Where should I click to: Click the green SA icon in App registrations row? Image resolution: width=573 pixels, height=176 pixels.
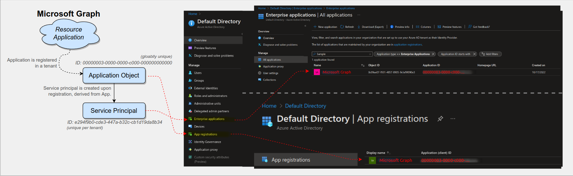click(372, 160)
